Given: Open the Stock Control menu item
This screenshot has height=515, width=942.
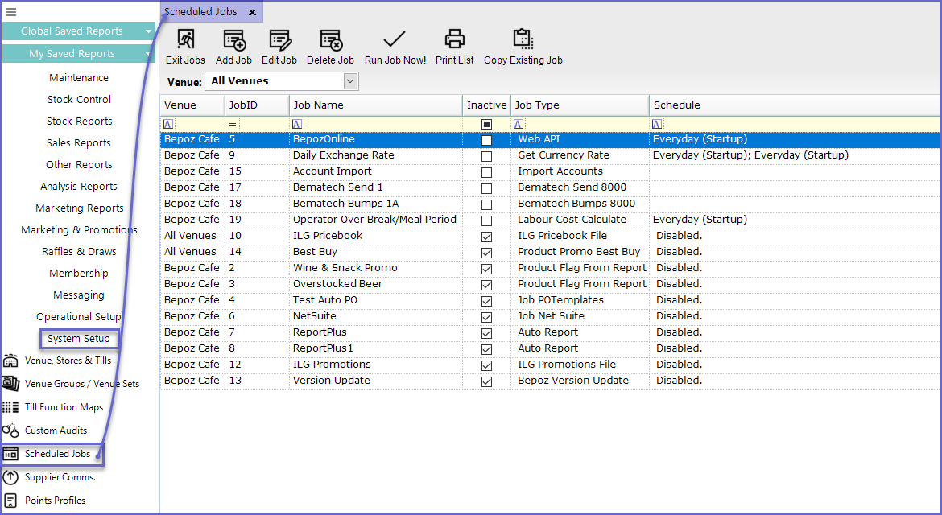Looking at the screenshot, I should tap(79, 100).
